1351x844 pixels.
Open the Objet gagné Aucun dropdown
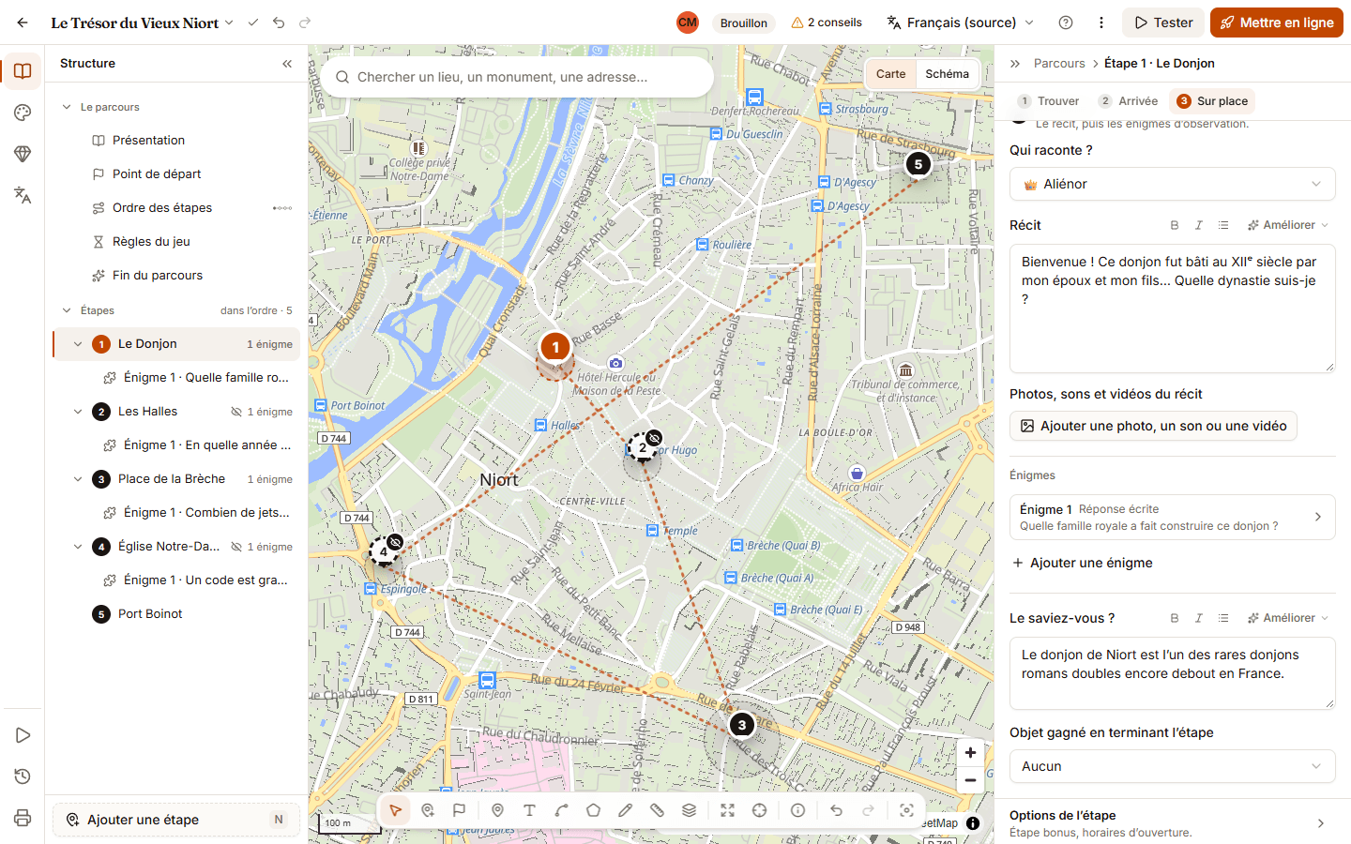point(1173,766)
